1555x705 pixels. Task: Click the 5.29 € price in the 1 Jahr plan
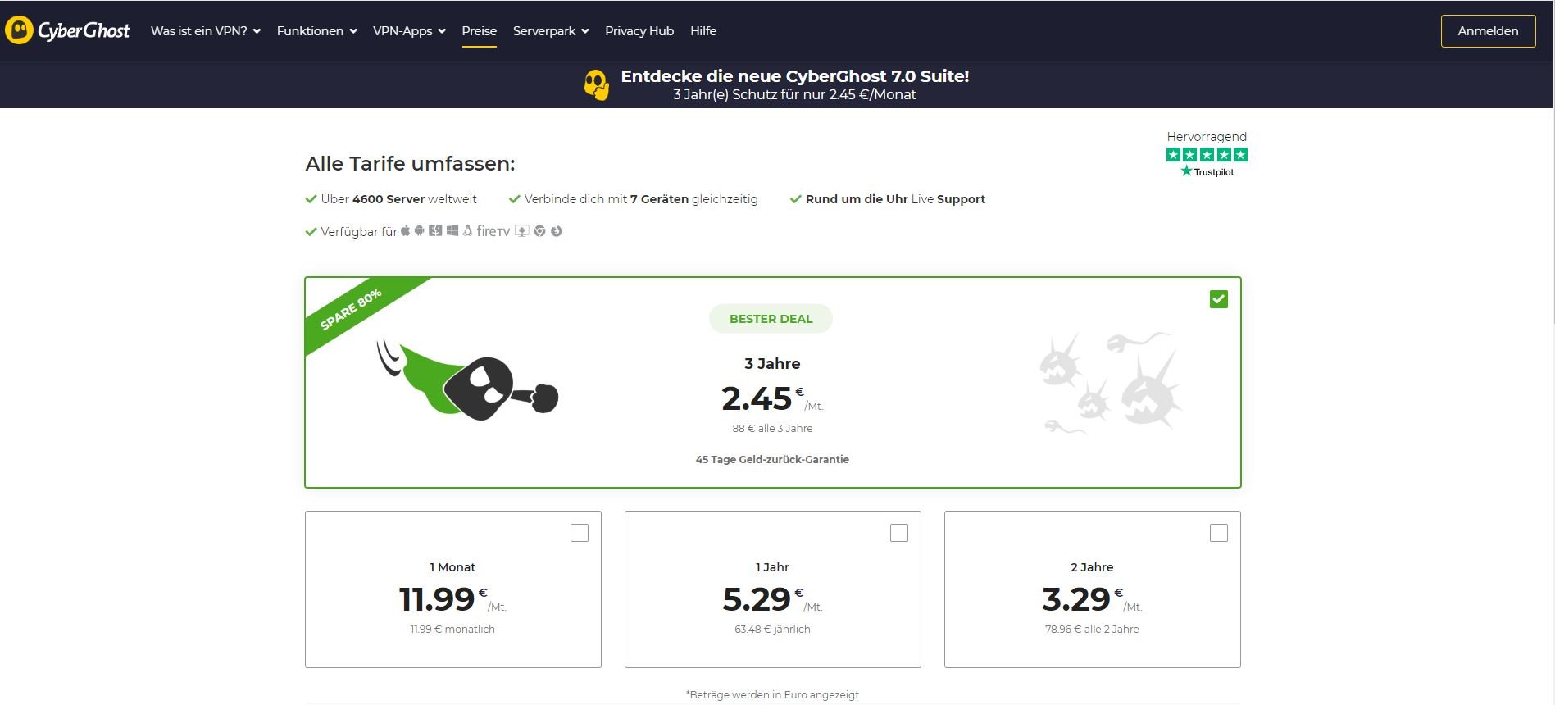pos(772,599)
